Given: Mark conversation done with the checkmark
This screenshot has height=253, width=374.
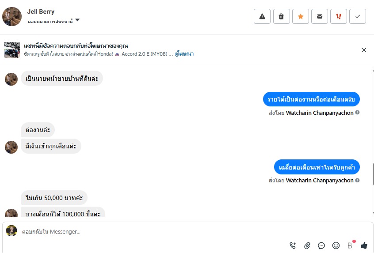Looking at the screenshot, I should (x=358, y=16).
